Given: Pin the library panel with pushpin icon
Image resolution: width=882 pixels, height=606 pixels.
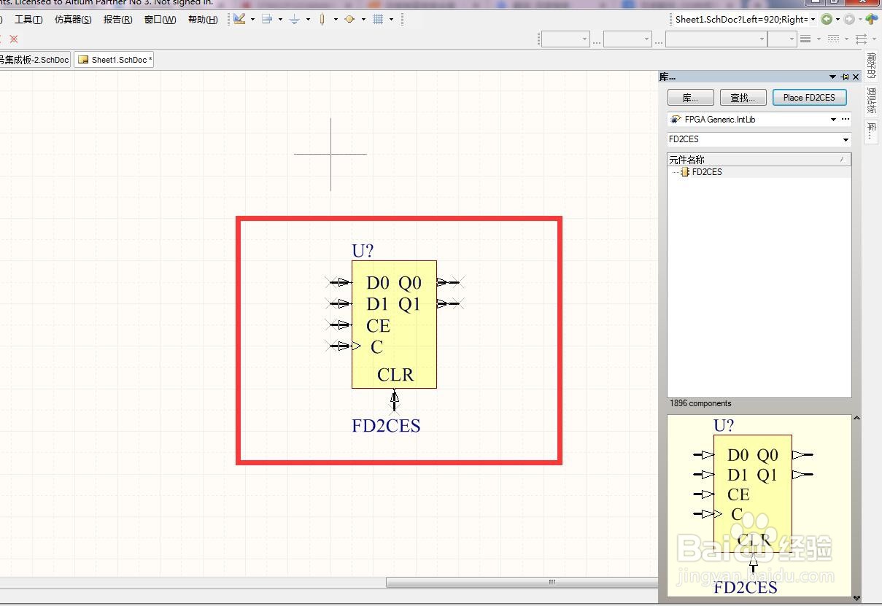Looking at the screenshot, I should (845, 77).
